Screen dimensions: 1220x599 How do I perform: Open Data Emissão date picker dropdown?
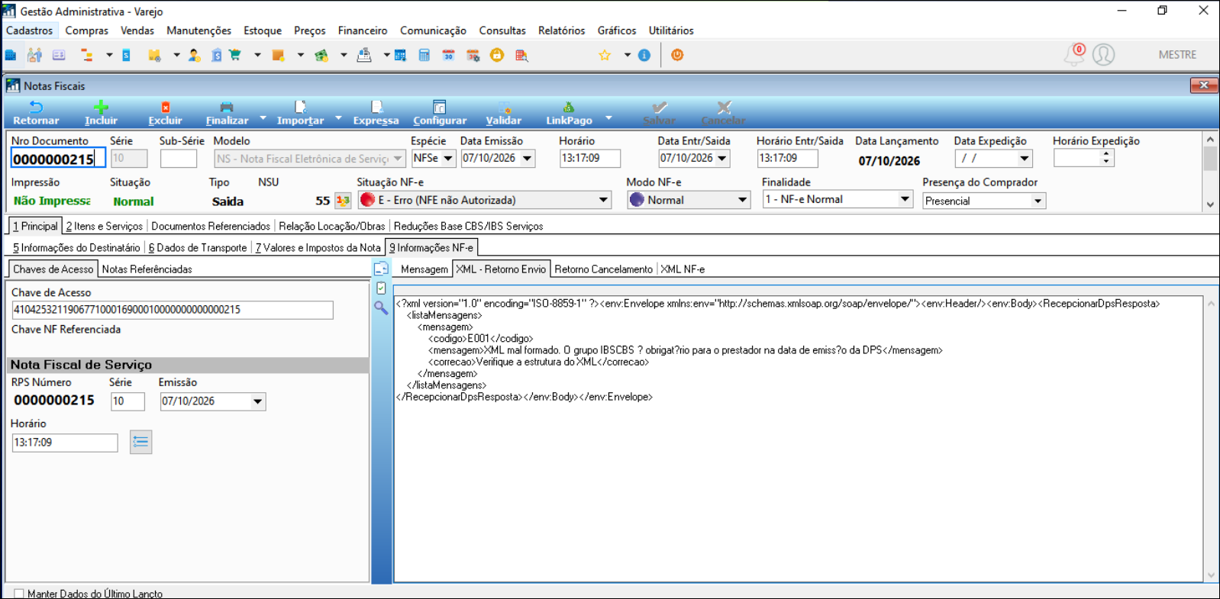tap(528, 158)
